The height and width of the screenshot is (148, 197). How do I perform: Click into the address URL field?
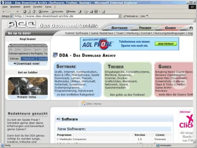pyautogui.click(x=66, y=16)
